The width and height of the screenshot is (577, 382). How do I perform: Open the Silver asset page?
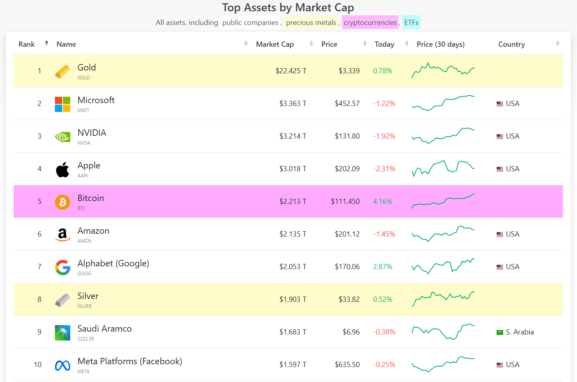[88, 296]
